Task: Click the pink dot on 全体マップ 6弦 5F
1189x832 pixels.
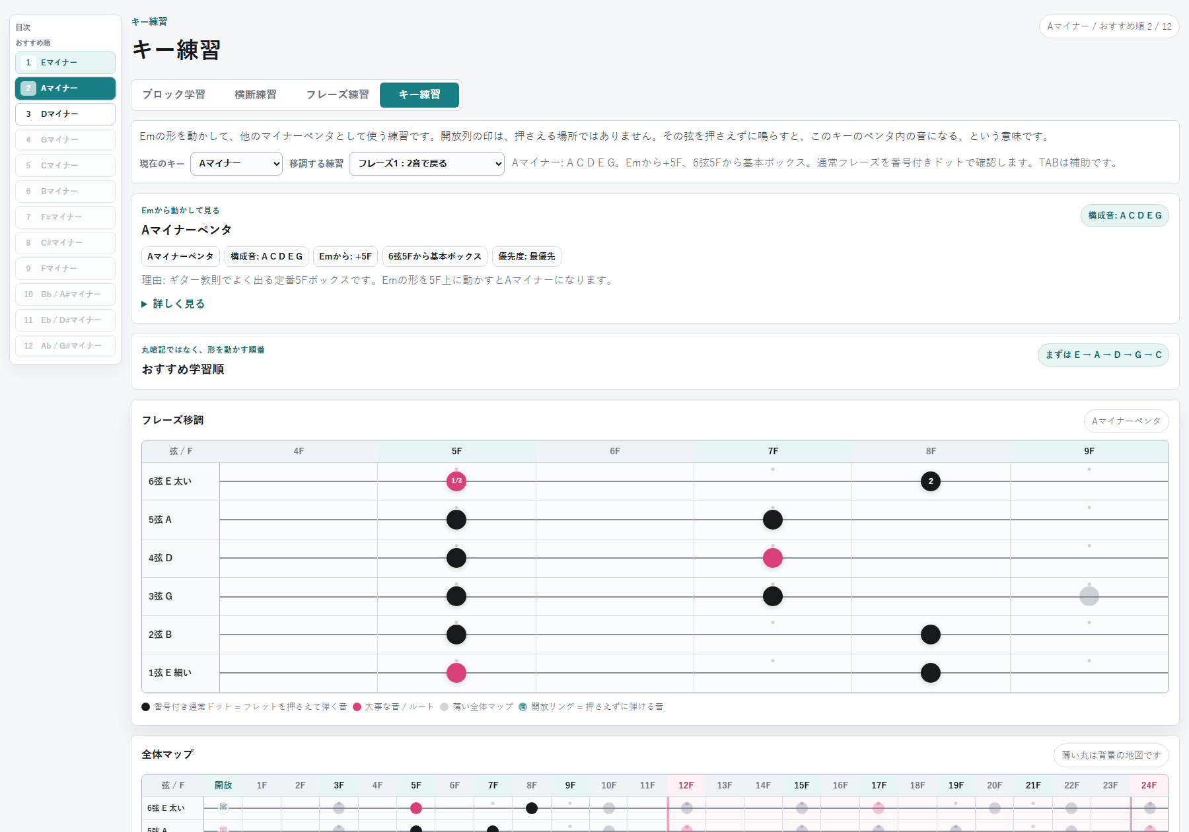Action: [x=416, y=808]
